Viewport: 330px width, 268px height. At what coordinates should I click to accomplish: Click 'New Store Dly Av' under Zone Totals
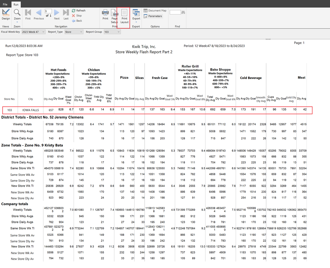coord(22,198)
